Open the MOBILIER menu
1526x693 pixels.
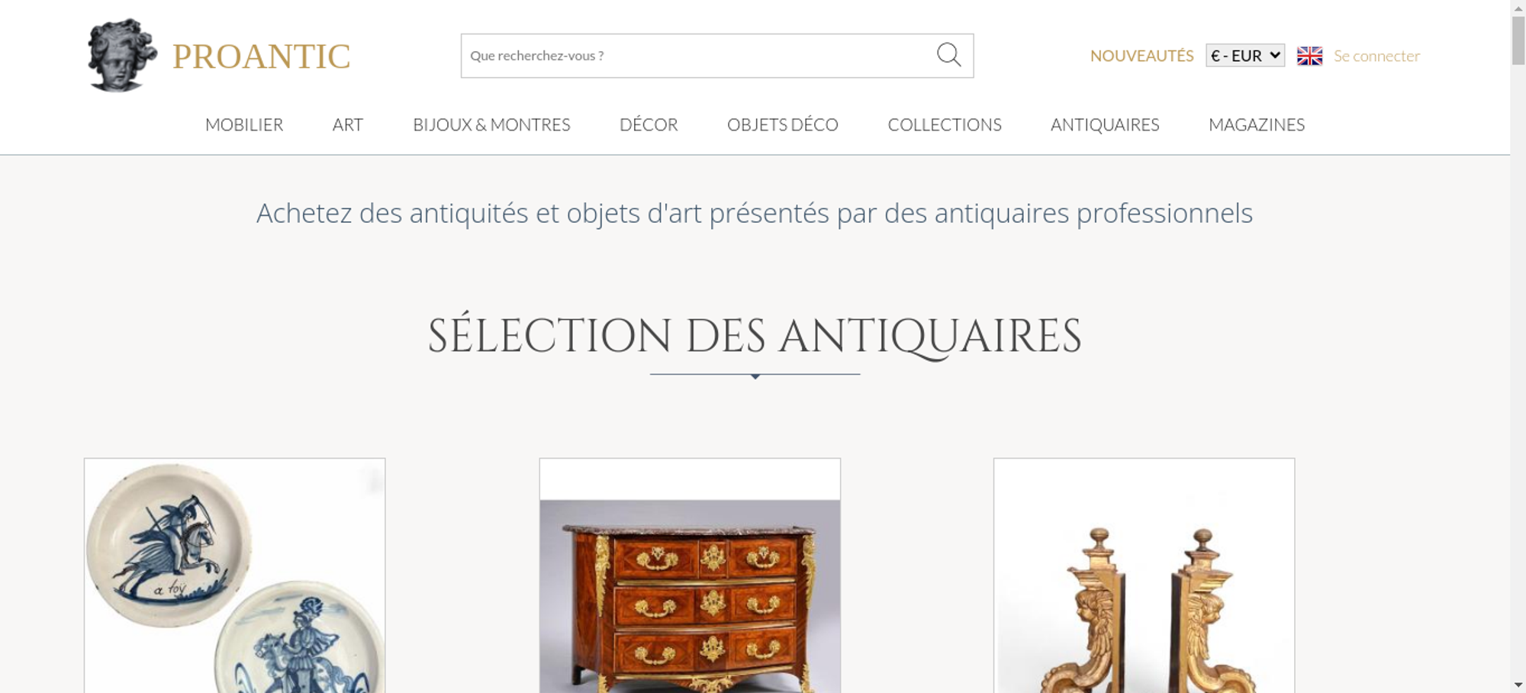244,124
